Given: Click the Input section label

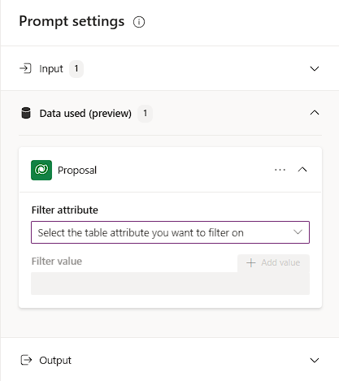Looking at the screenshot, I should [51, 69].
